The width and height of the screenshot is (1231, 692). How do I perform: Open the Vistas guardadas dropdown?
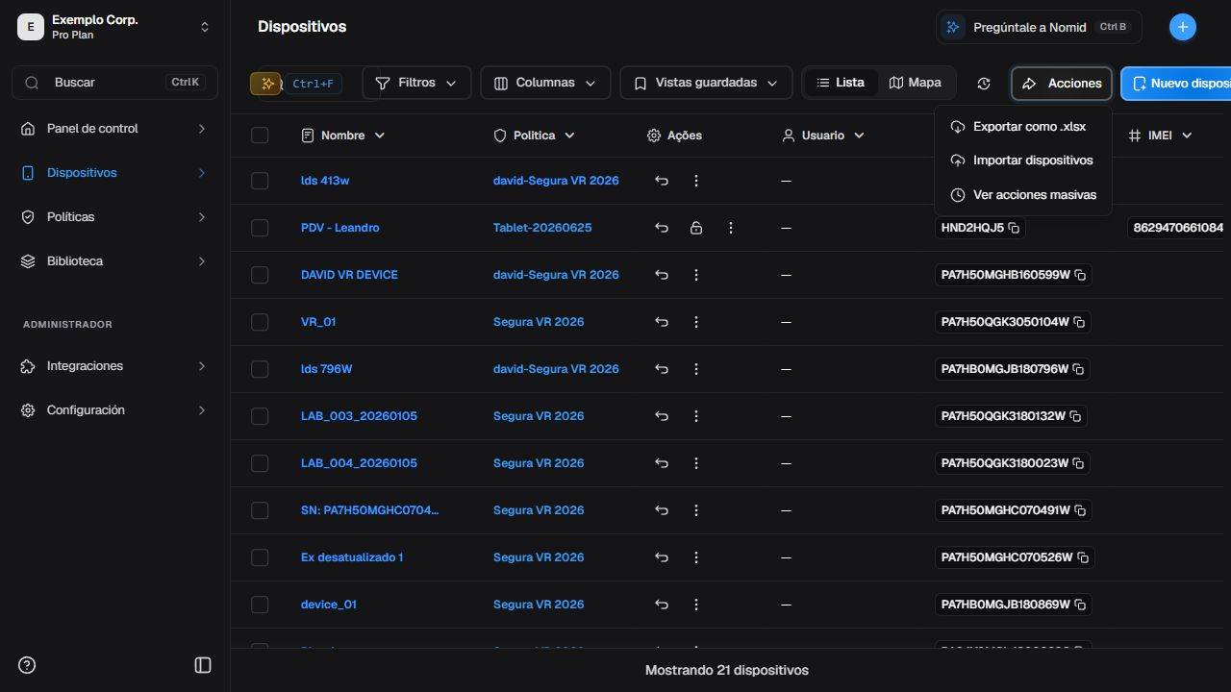[706, 83]
